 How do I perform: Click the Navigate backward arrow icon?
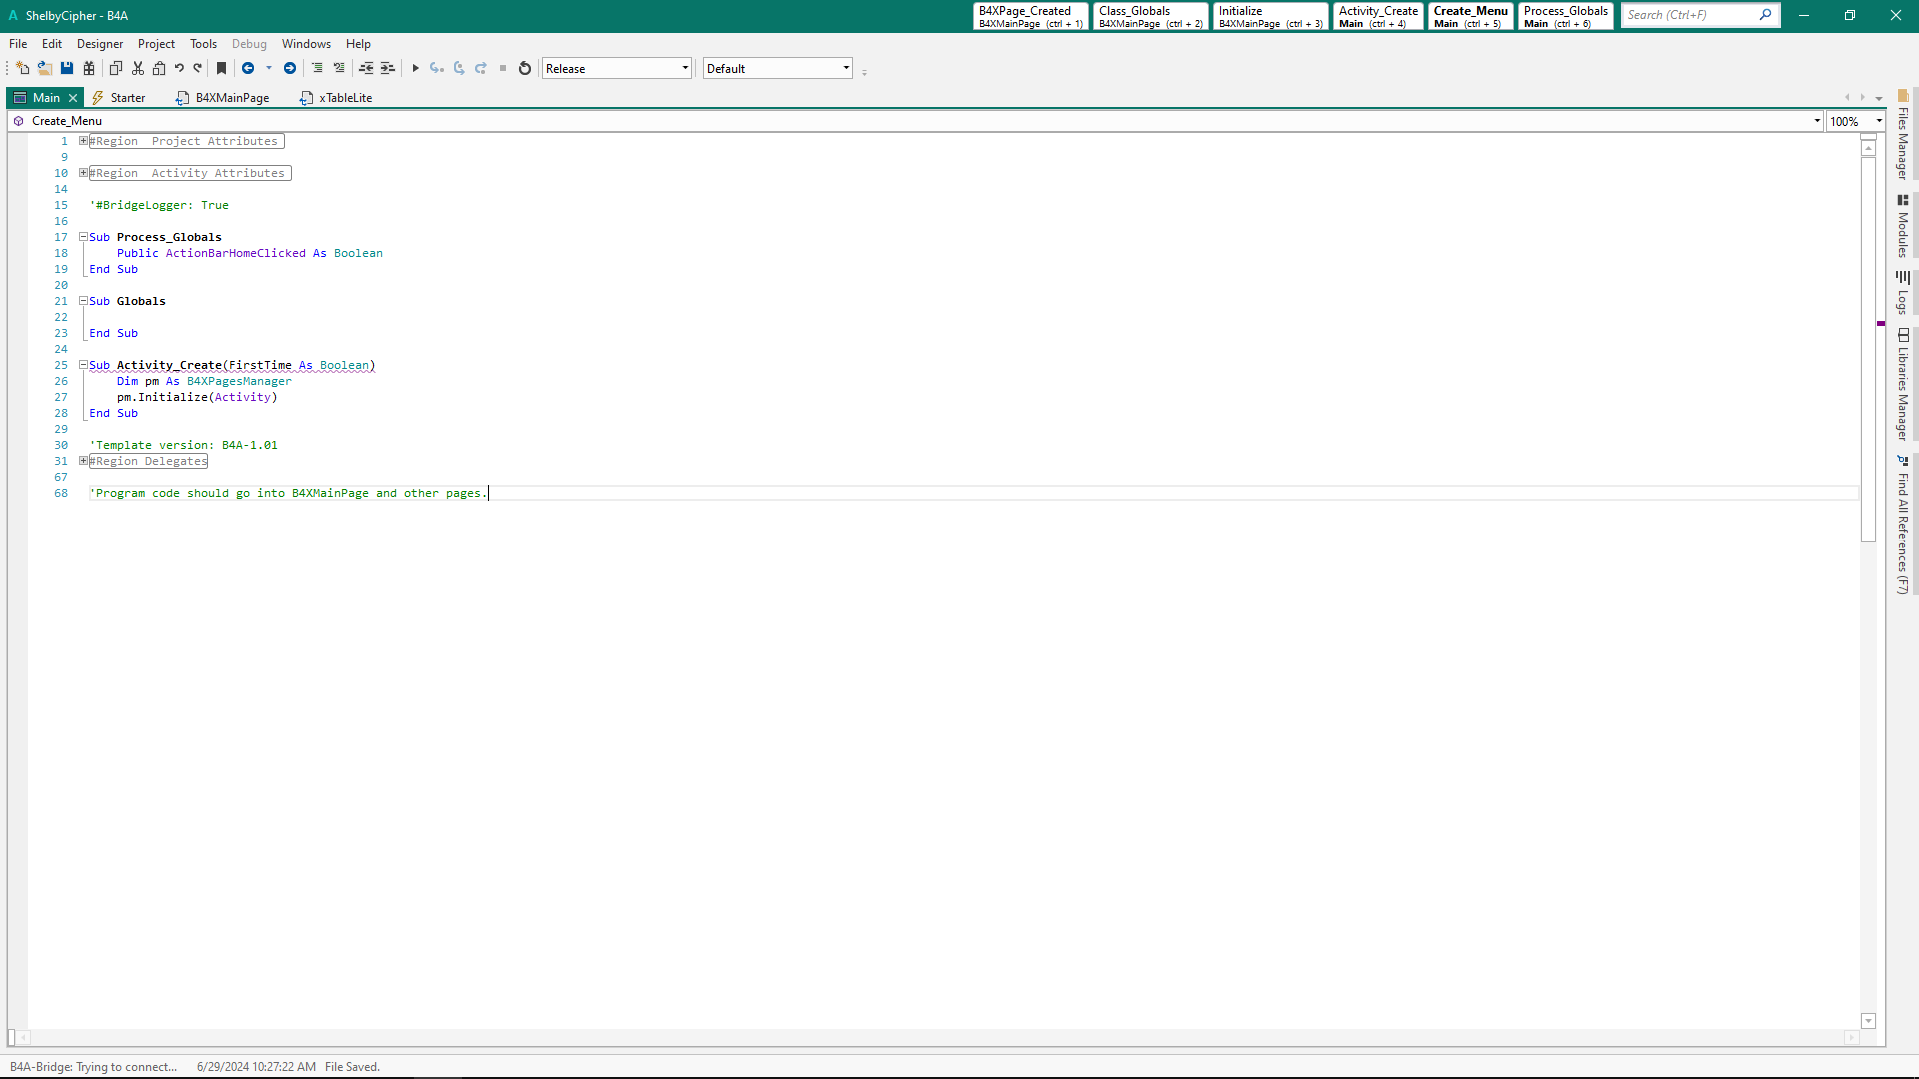(248, 68)
